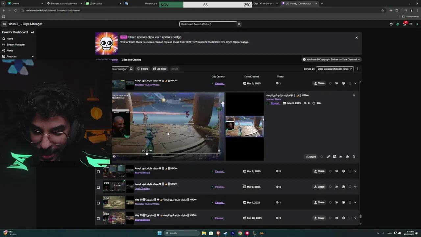The image size is (421, 237).
Task: Click the pencil edit icon in expanded clip
Action: tap(328, 157)
